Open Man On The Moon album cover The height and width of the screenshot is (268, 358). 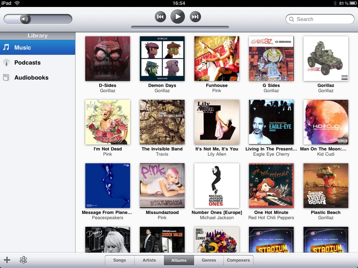coord(326,122)
